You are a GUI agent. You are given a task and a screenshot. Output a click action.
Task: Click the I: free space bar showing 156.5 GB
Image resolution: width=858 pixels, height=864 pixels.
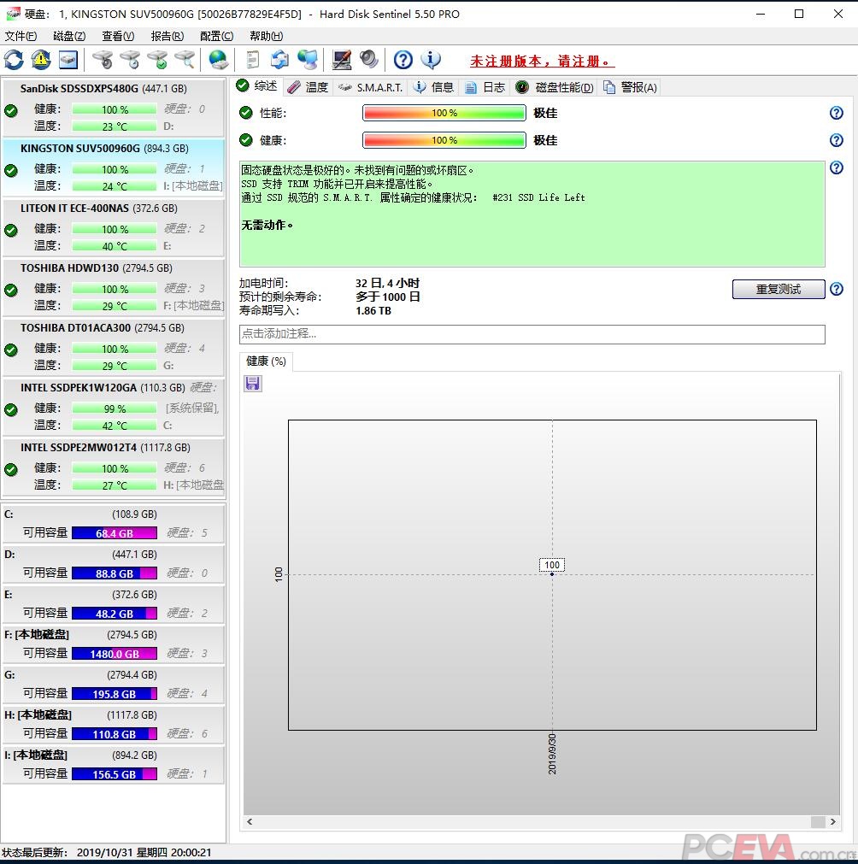(115, 774)
